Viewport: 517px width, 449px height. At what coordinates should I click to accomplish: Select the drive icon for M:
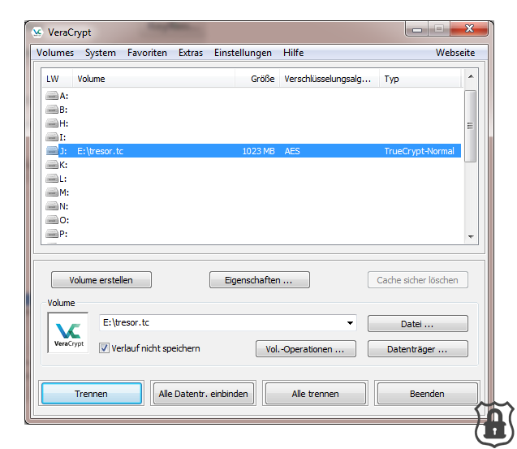click(x=52, y=192)
